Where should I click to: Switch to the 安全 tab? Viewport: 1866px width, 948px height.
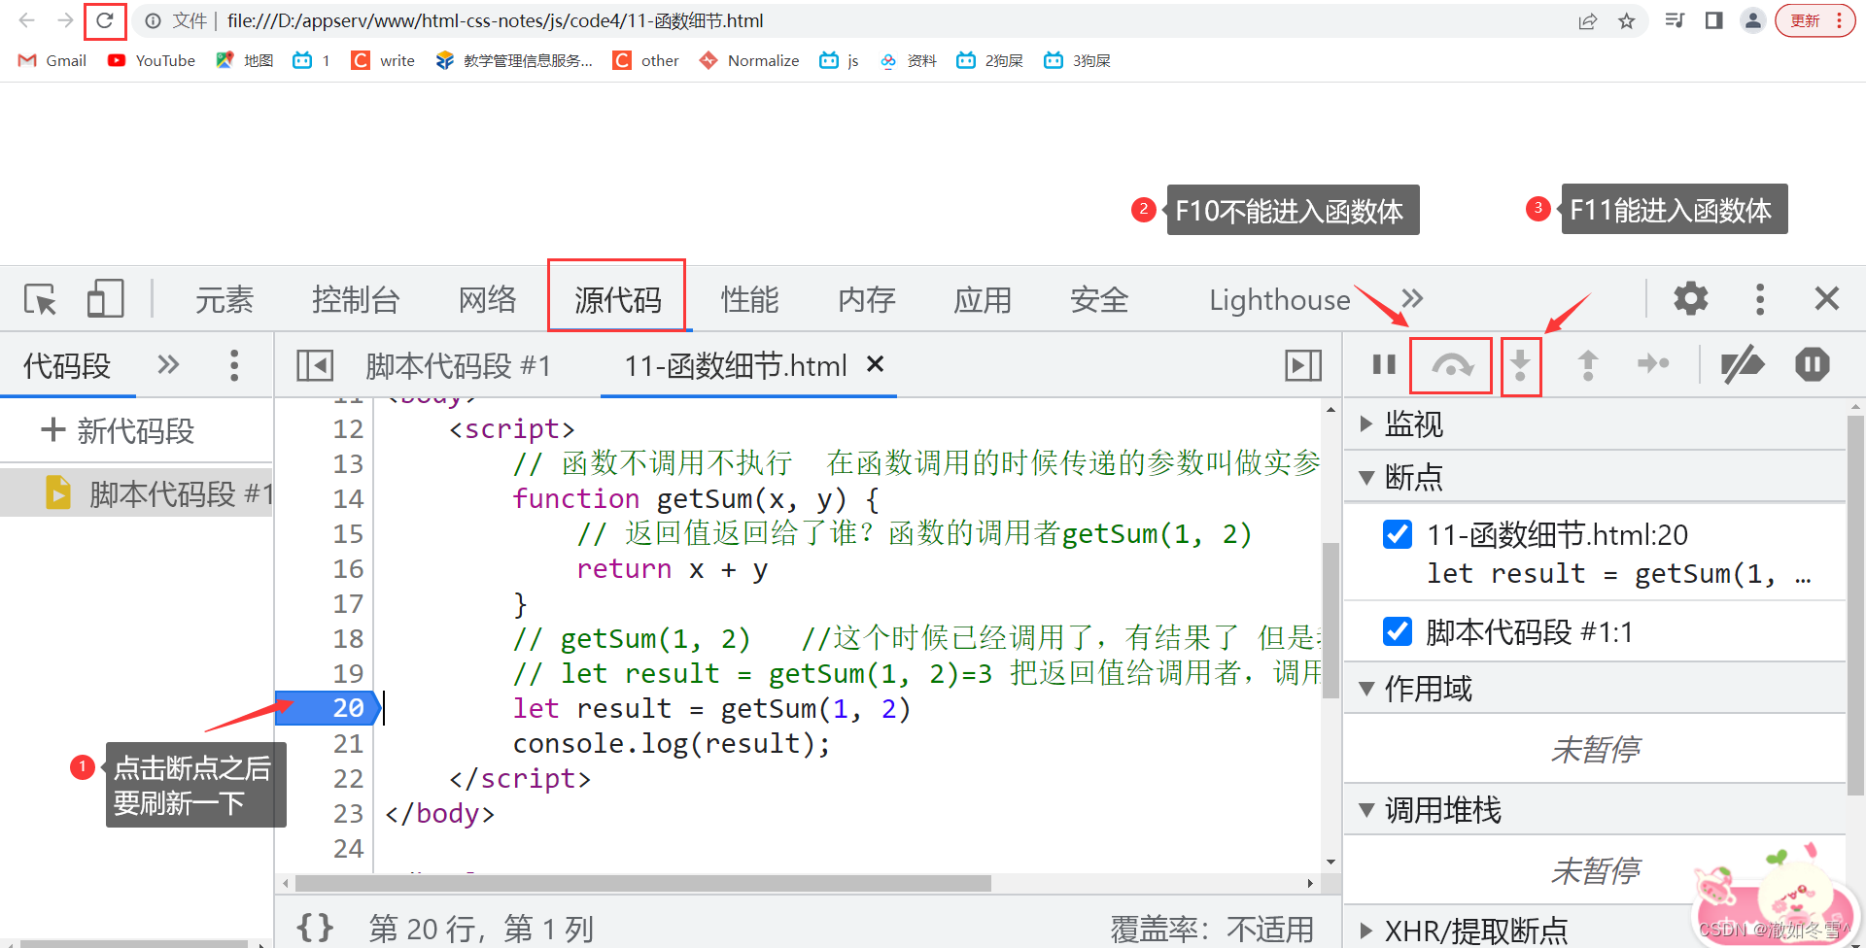[x=1099, y=300]
